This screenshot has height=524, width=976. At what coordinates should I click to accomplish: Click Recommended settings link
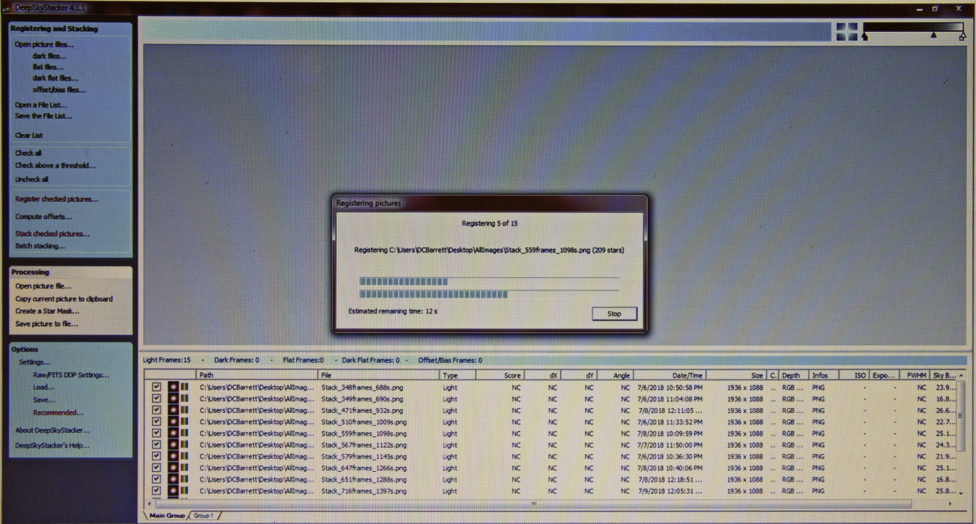coord(58,413)
